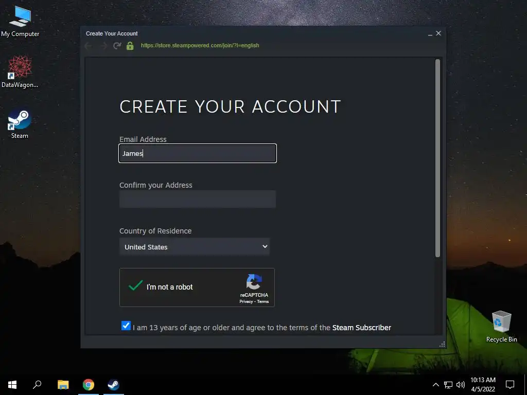The height and width of the screenshot is (395, 527).
Task: Click the window resize grip corner
Action: pos(442,344)
